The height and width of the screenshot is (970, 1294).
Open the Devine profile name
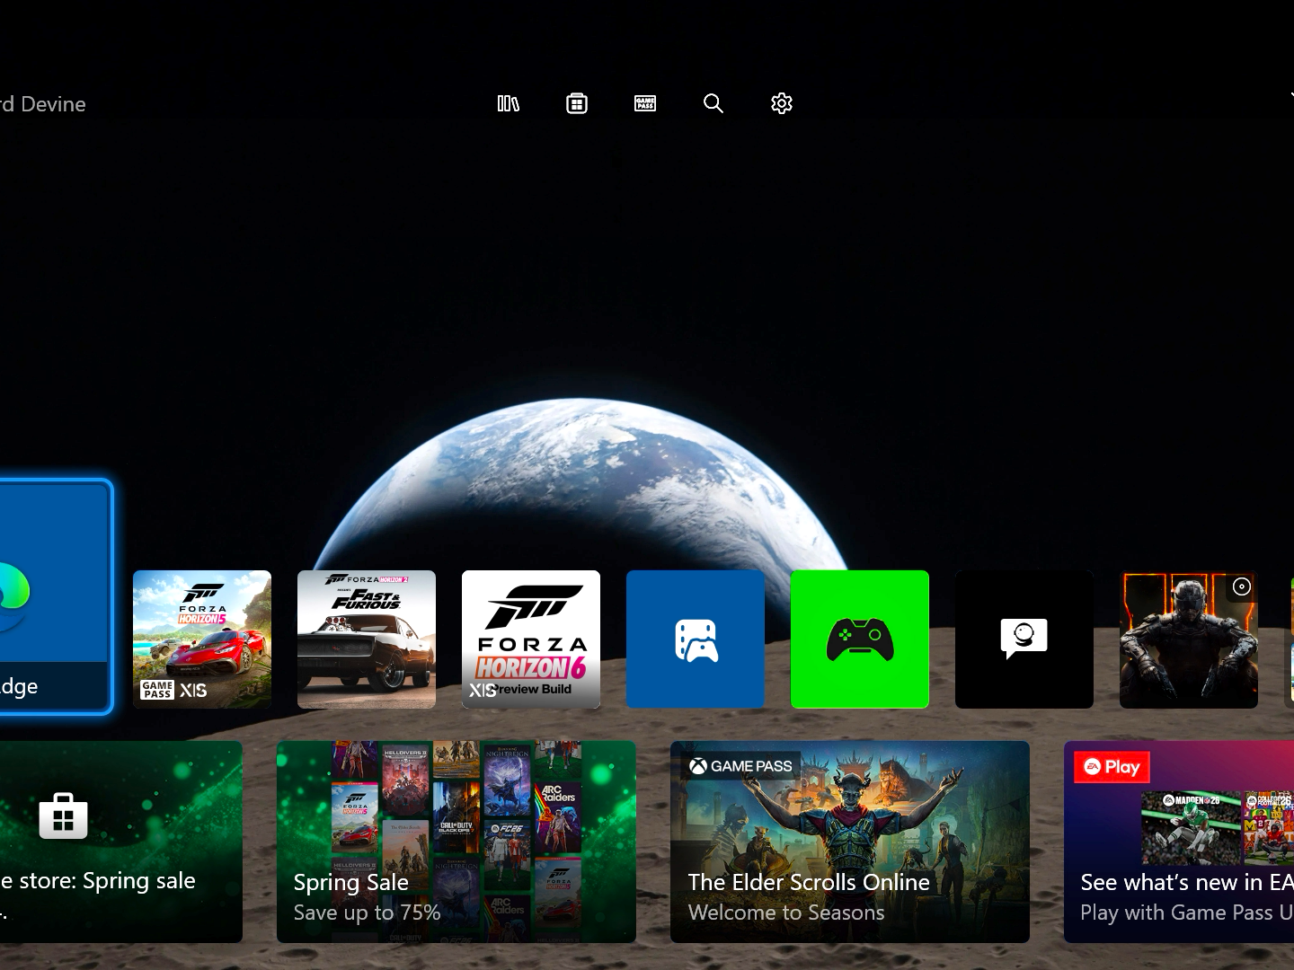point(43,104)
